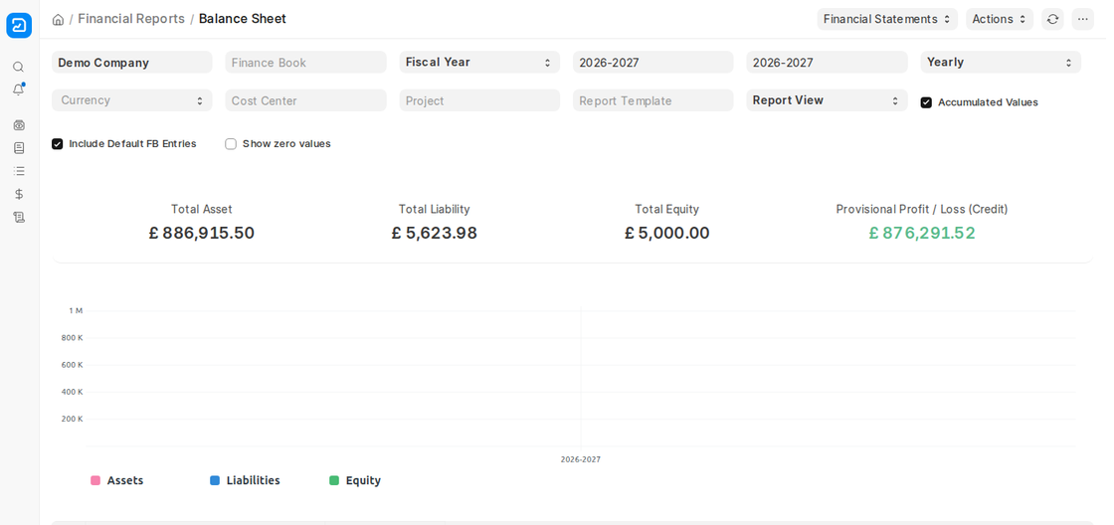This screenshot has width=1114, height=525.
Task: Click the sidebar bulleted list icon
Action: tap(19, 170)
